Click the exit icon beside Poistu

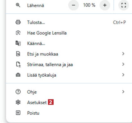(x=18, y=113)
